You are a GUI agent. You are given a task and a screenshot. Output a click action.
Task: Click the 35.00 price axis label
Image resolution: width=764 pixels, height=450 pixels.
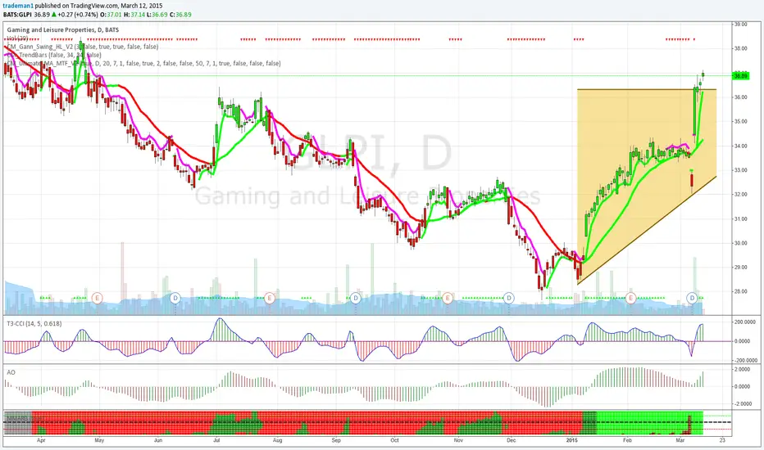point(740,121)
